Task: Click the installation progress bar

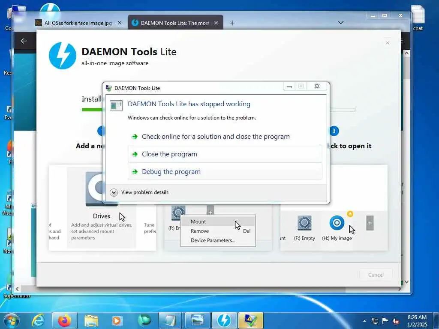Action: [218, 110]
